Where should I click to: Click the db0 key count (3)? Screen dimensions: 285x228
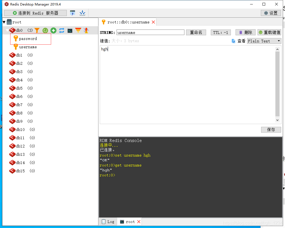tap(30, 30)
